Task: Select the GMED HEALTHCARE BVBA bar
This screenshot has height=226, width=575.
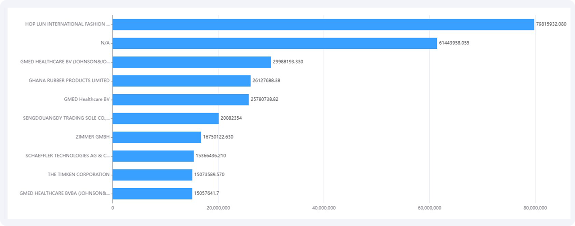Action: pyautogui.click(x=152, y=194)
